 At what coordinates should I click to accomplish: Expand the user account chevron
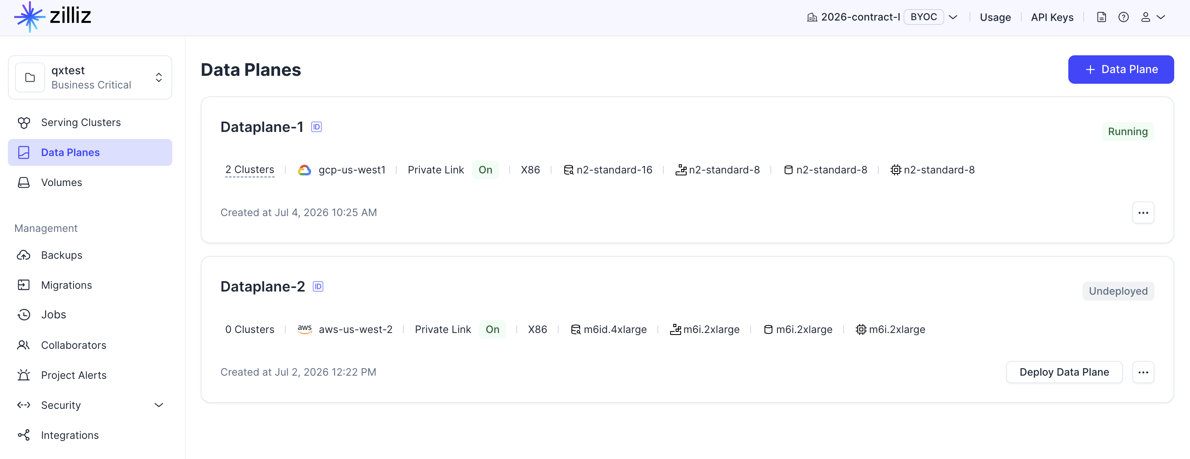1161,17
